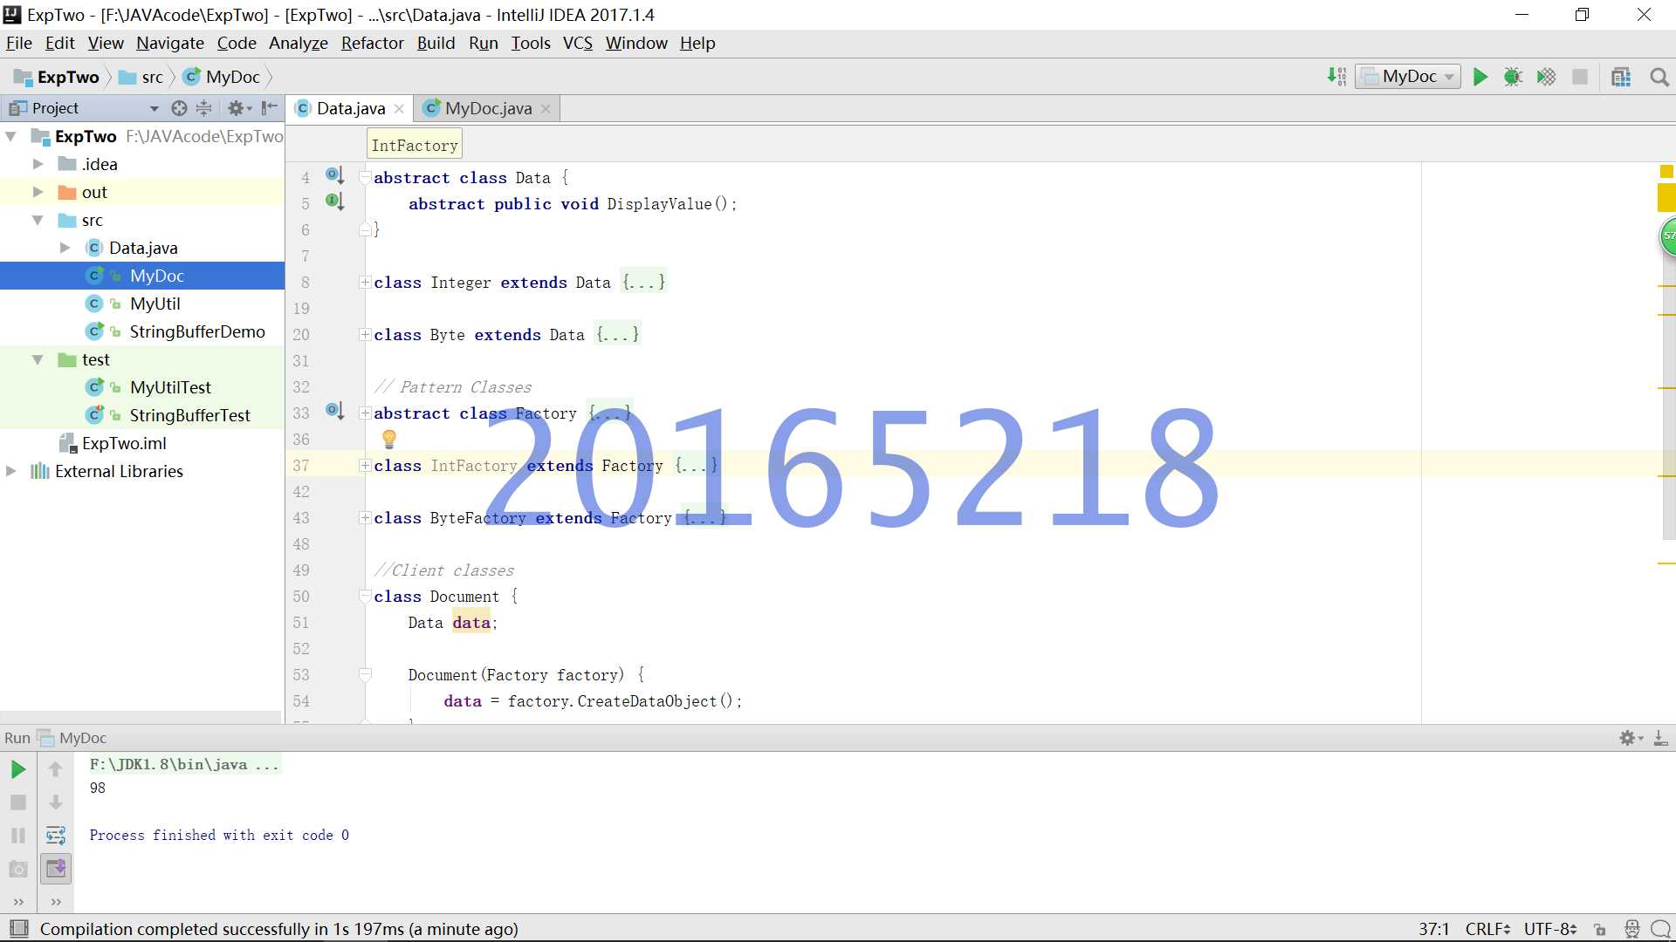
Task: Switch to MyDoc.java tab
Action: pos(487,108)
